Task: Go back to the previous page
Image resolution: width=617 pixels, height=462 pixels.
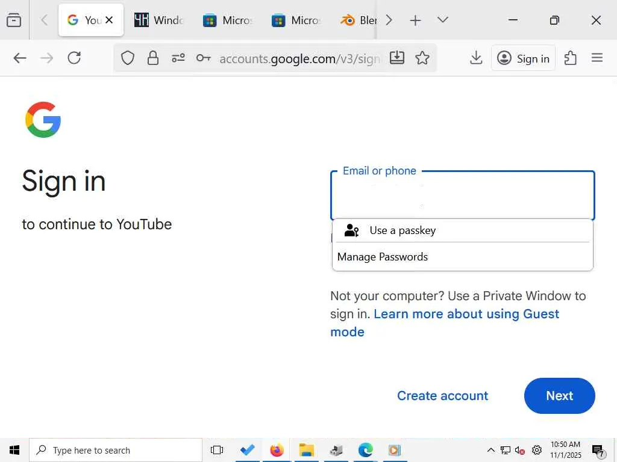Action: (x=20, y=58)
